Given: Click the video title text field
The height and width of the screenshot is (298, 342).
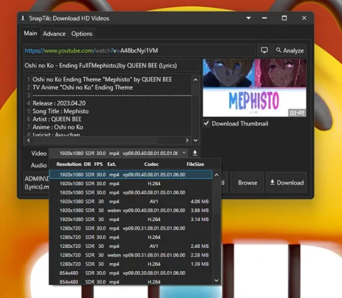Looking at the screenshot, I should coord(112,66).
